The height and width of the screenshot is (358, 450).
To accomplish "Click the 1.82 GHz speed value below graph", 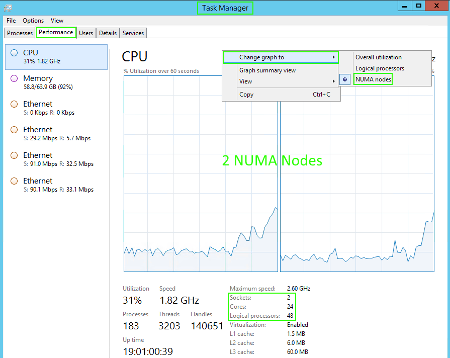I will click(x=179, y=300).
